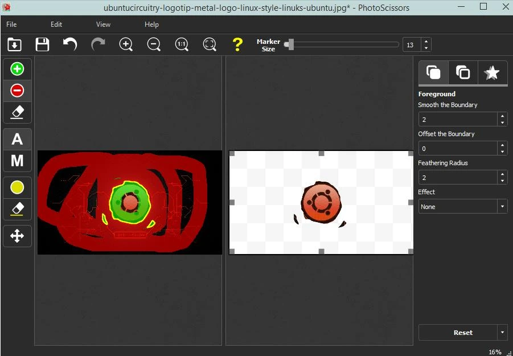This screenshot has width=513, height=356.
Task: Increase Smooth the Boundary value
Action: (503, 116)
